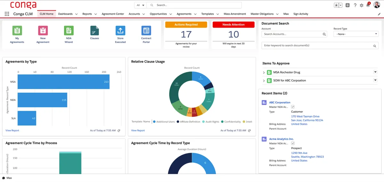Open the user profile avatar

pyautogui.click(x=377, y=5)
